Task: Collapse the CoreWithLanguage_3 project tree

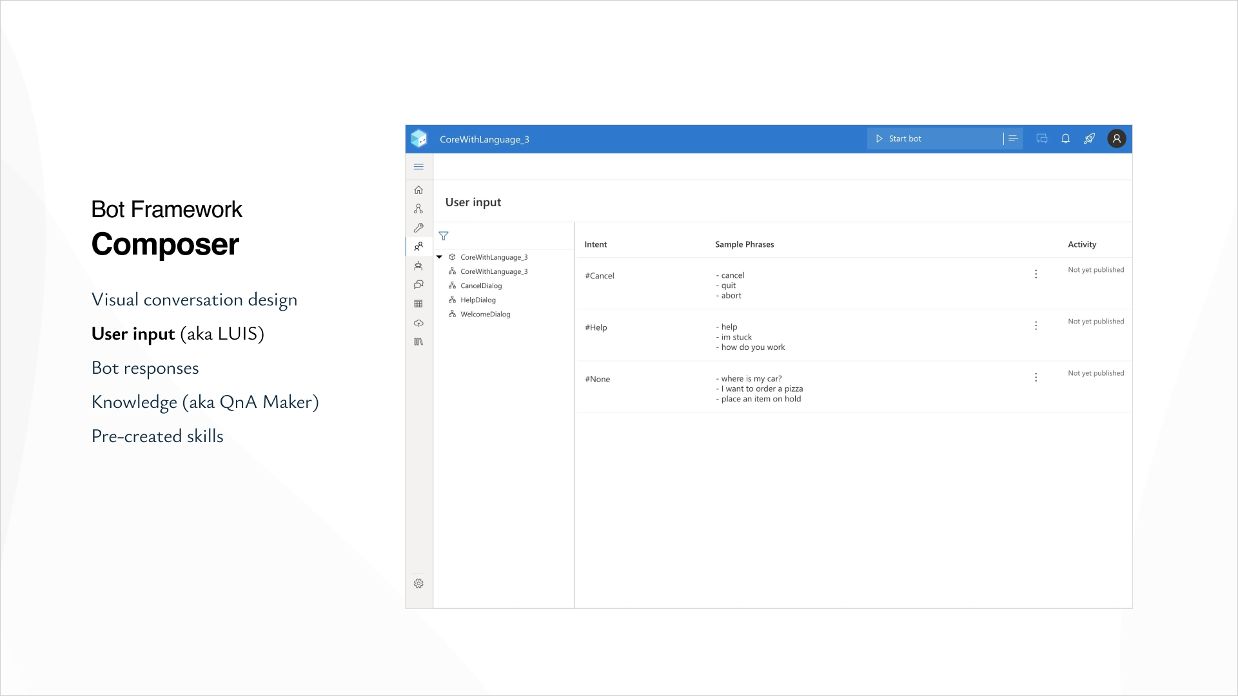Action: (x=440, y=257)
